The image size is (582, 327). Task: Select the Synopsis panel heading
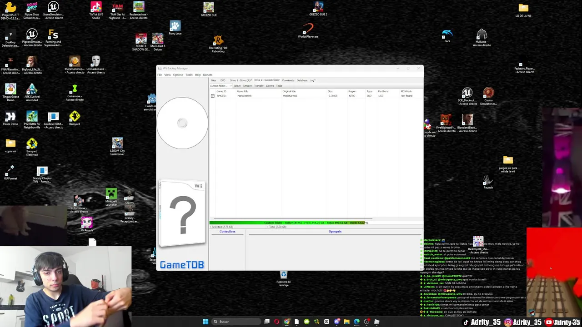click(x=335, y=232)
